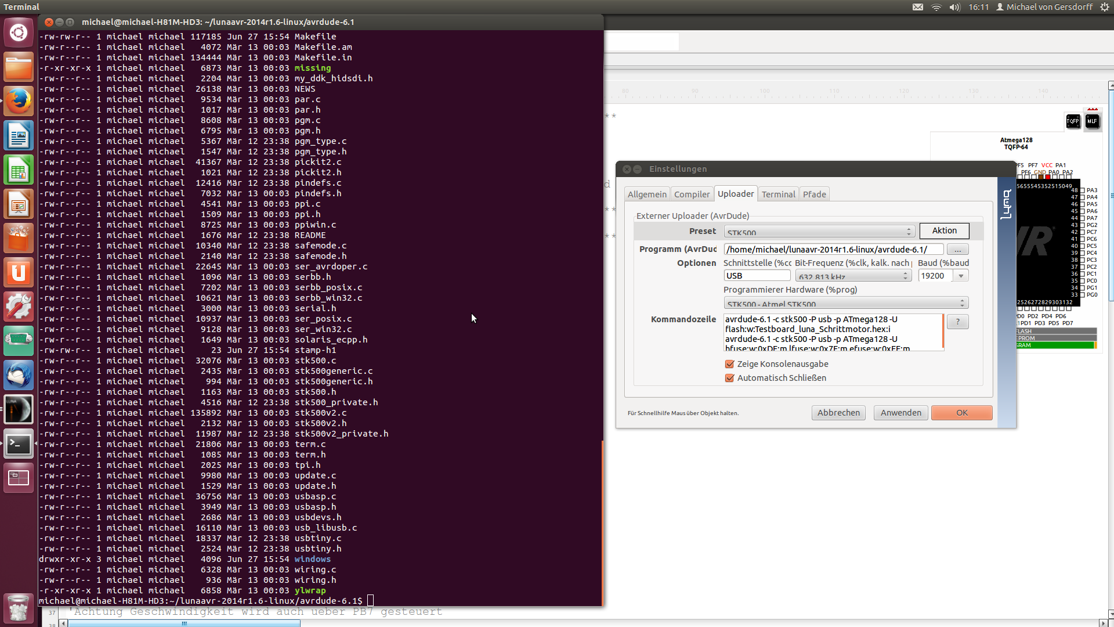Expand the Preset STK500 dropdown
The width and height of the screenshot is (1114, 627).
pyautogui.click(x=819, y=231)
